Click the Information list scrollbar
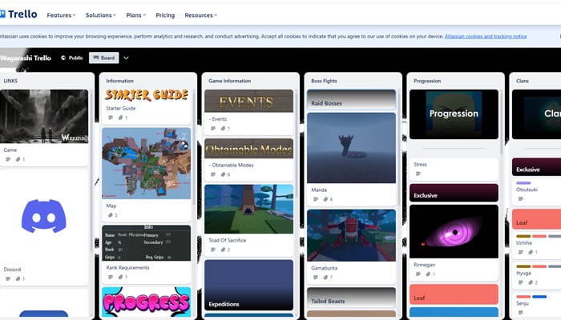Image resolution: width=561 pixels, height=320 pixels. pyautogui.click(x=194, y=148)
